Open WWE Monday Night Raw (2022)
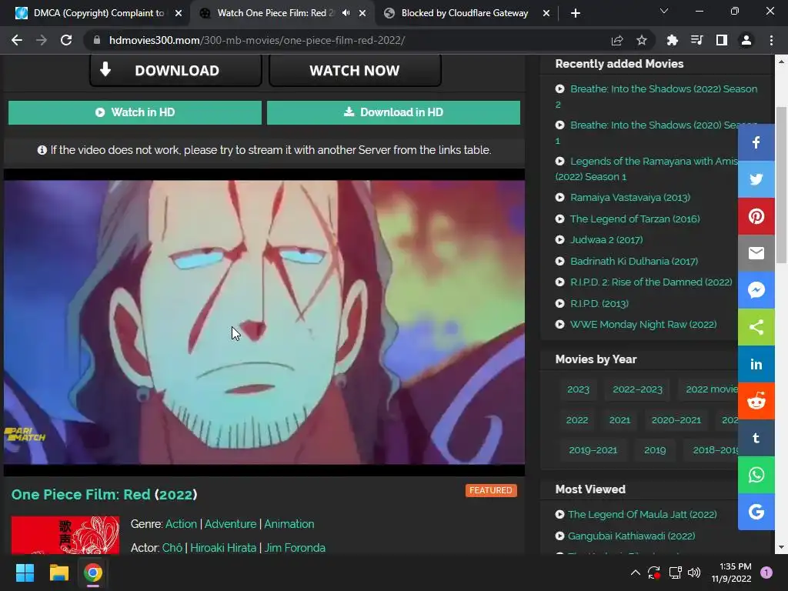The image size is (788, 591). [x=643, y=325]
